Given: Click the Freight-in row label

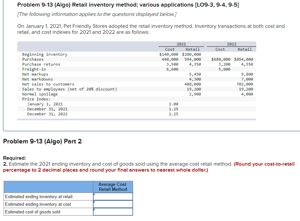Looking at the screenshot, I should pyautogui.click(x=34, y=69).
